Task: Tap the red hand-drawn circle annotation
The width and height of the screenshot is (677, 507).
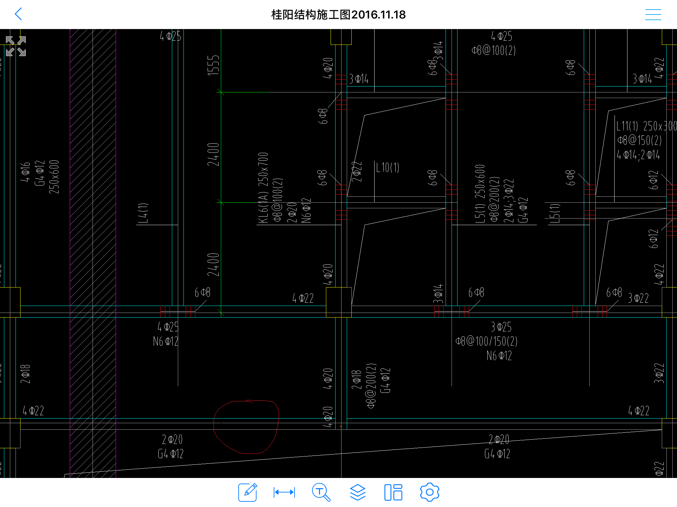Action: pos(246,427)
